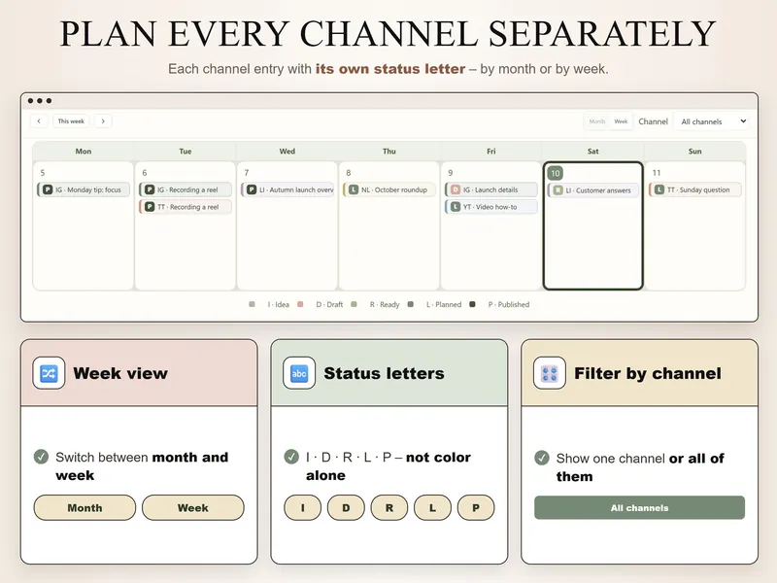
Task: Click P status badge on Autumn launch entry
Action: (252, 189)
